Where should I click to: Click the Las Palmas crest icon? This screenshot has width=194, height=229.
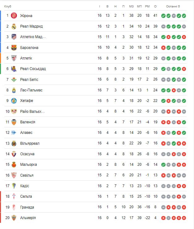[x=14, y=90]
